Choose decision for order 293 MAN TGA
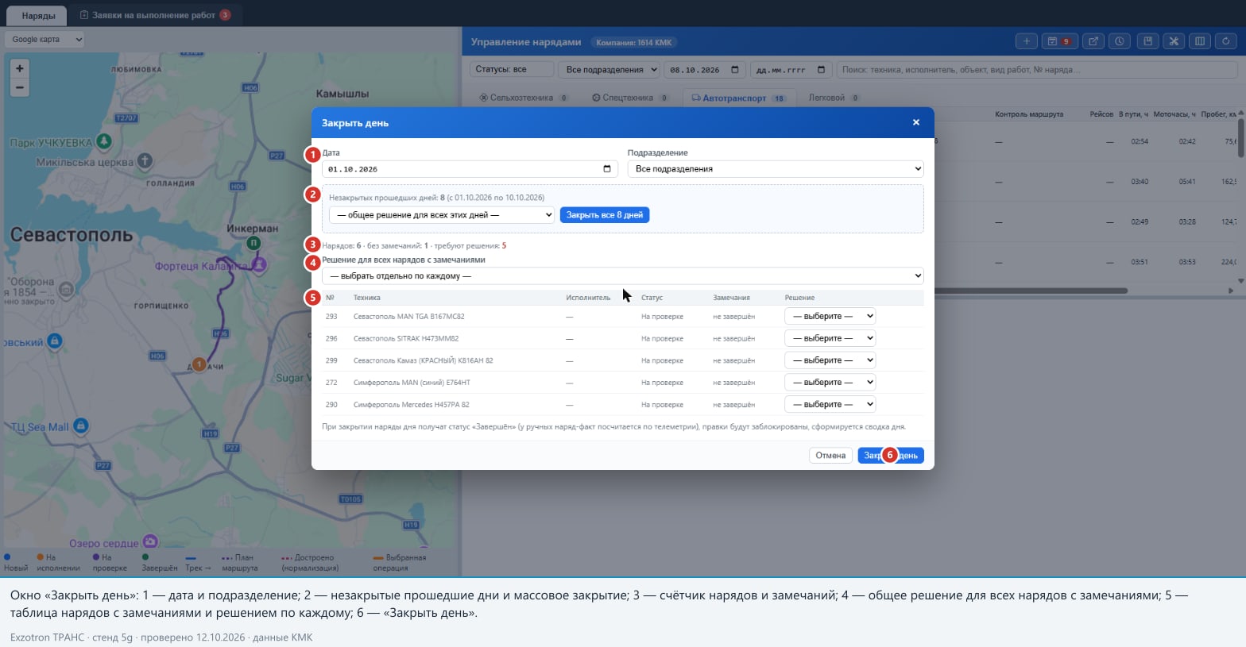1246x647 pixels. pos(830,316)
